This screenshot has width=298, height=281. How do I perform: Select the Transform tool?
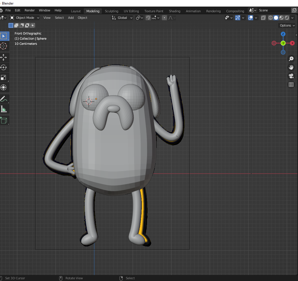(x=4, y=87)
